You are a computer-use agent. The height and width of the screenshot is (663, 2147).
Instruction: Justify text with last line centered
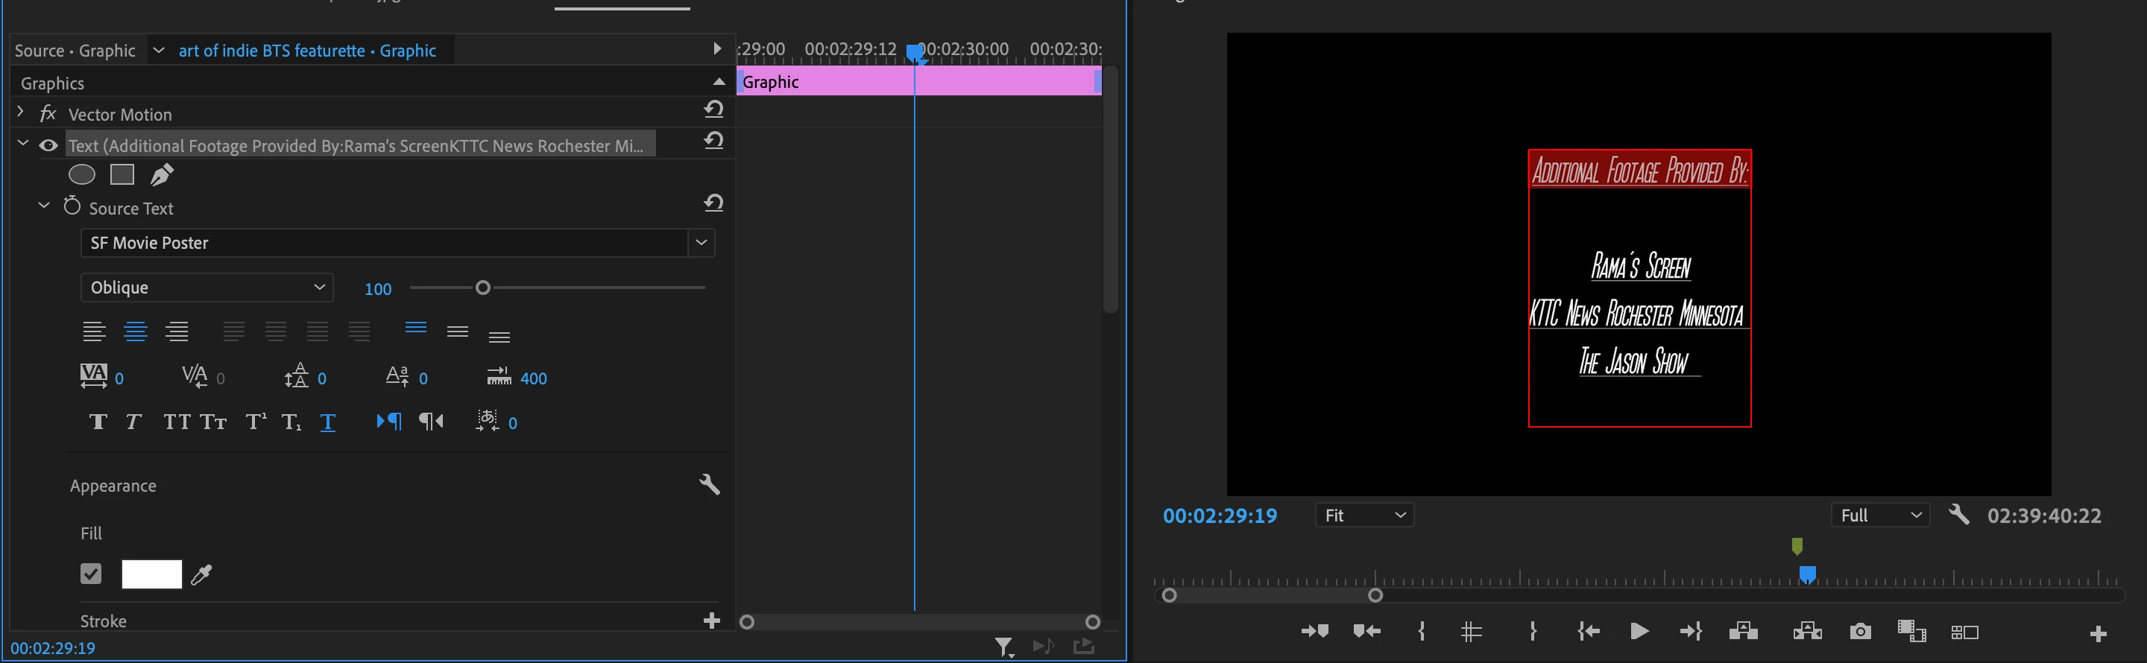[276, 331]
